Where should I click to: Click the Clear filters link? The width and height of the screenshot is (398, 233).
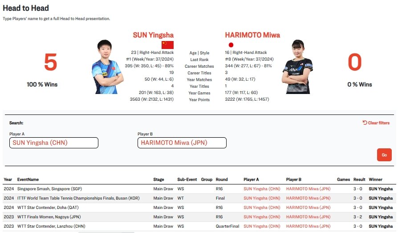coord(376,123)
